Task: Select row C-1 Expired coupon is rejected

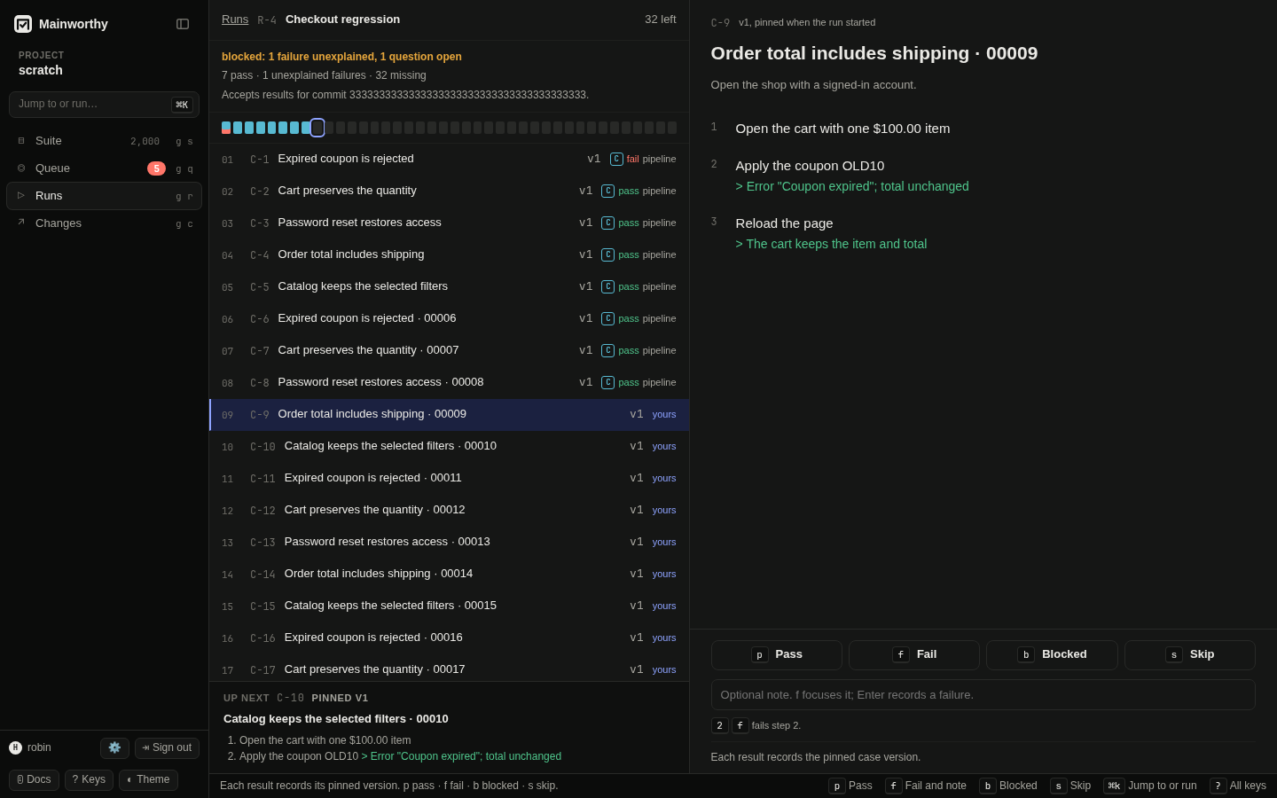Action: coord(449,160)
